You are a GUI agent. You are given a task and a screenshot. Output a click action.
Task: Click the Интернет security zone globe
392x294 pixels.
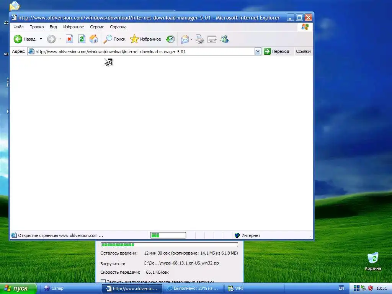(x=237, y=235)
